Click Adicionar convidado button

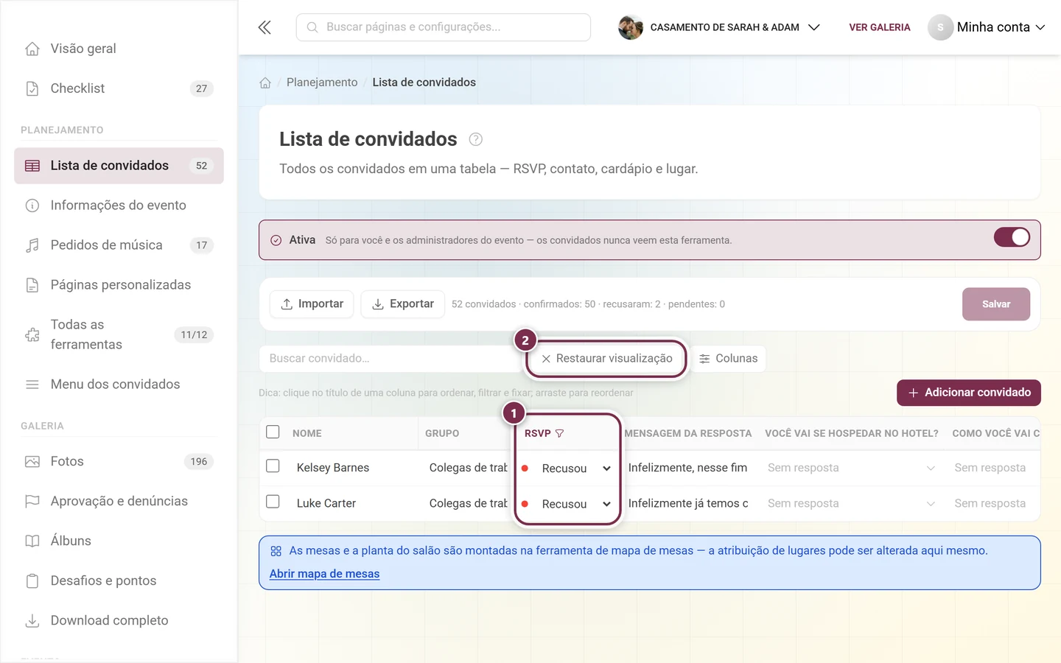click(x=969, y=393)
